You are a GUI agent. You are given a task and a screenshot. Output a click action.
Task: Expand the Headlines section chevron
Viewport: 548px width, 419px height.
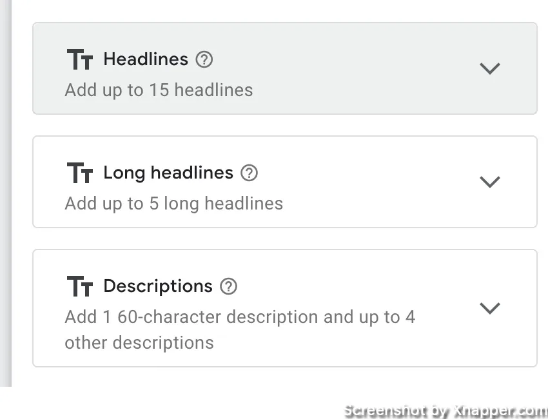(490, 68)
